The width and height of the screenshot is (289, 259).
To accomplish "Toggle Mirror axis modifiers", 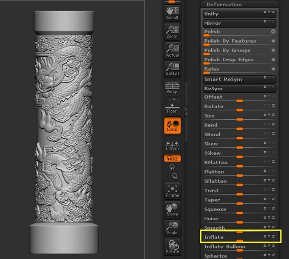I will coord(269,21).
